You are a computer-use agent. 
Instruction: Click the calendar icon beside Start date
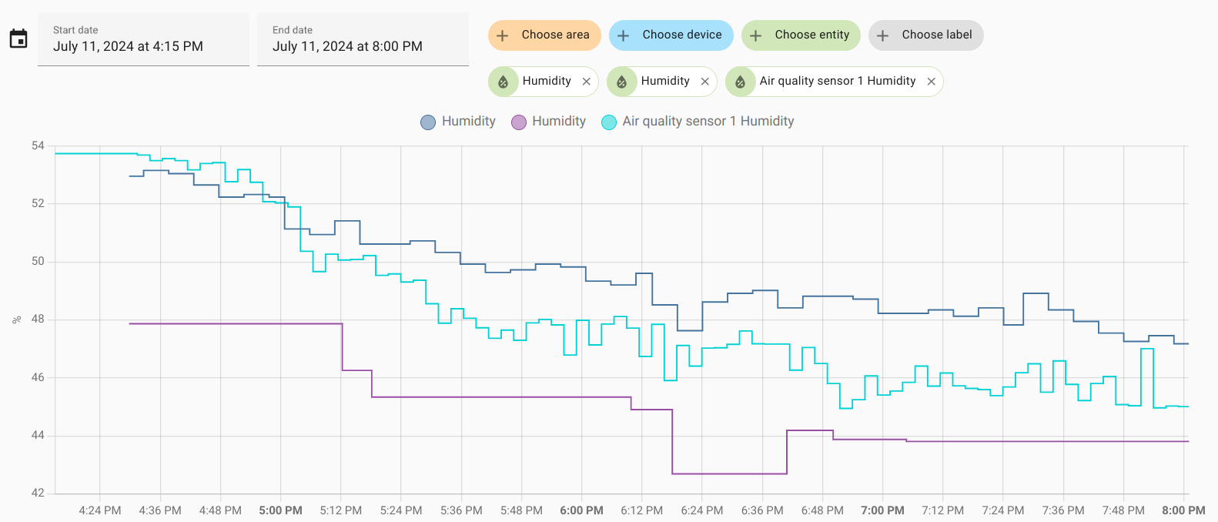pyautogui.click(x=18, y=38)
